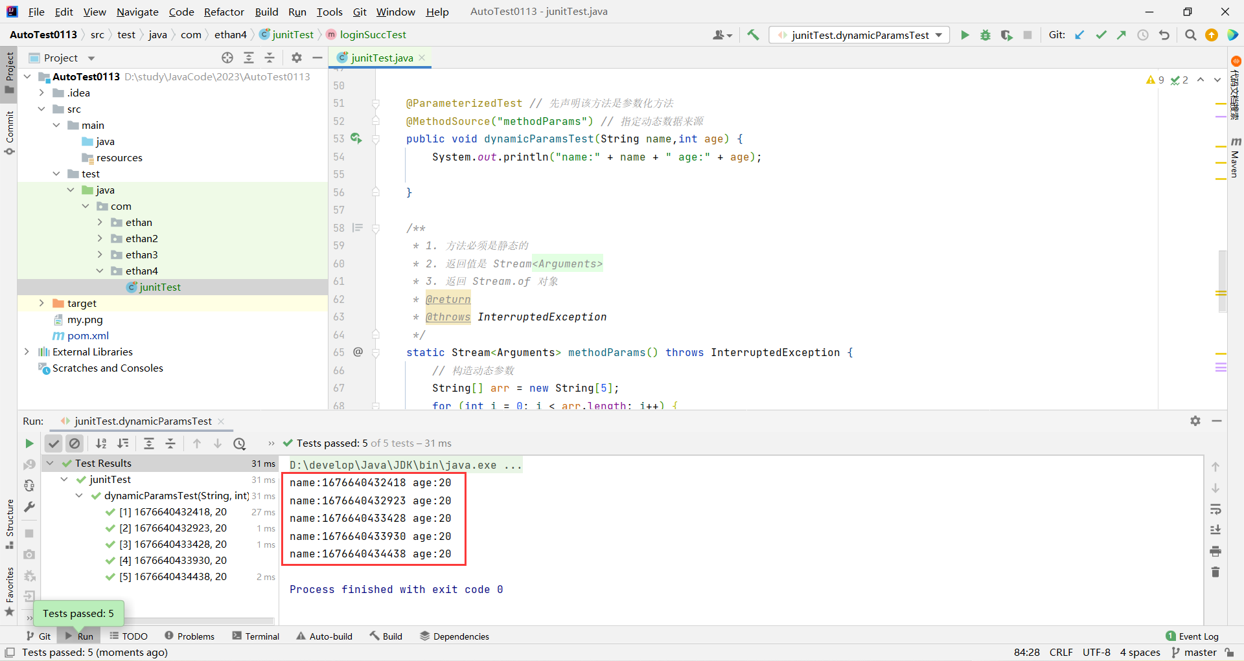The width and height of the screenshot is (1244, 661).
Task: Select my.png file in tree
Action: coord(85,319)
